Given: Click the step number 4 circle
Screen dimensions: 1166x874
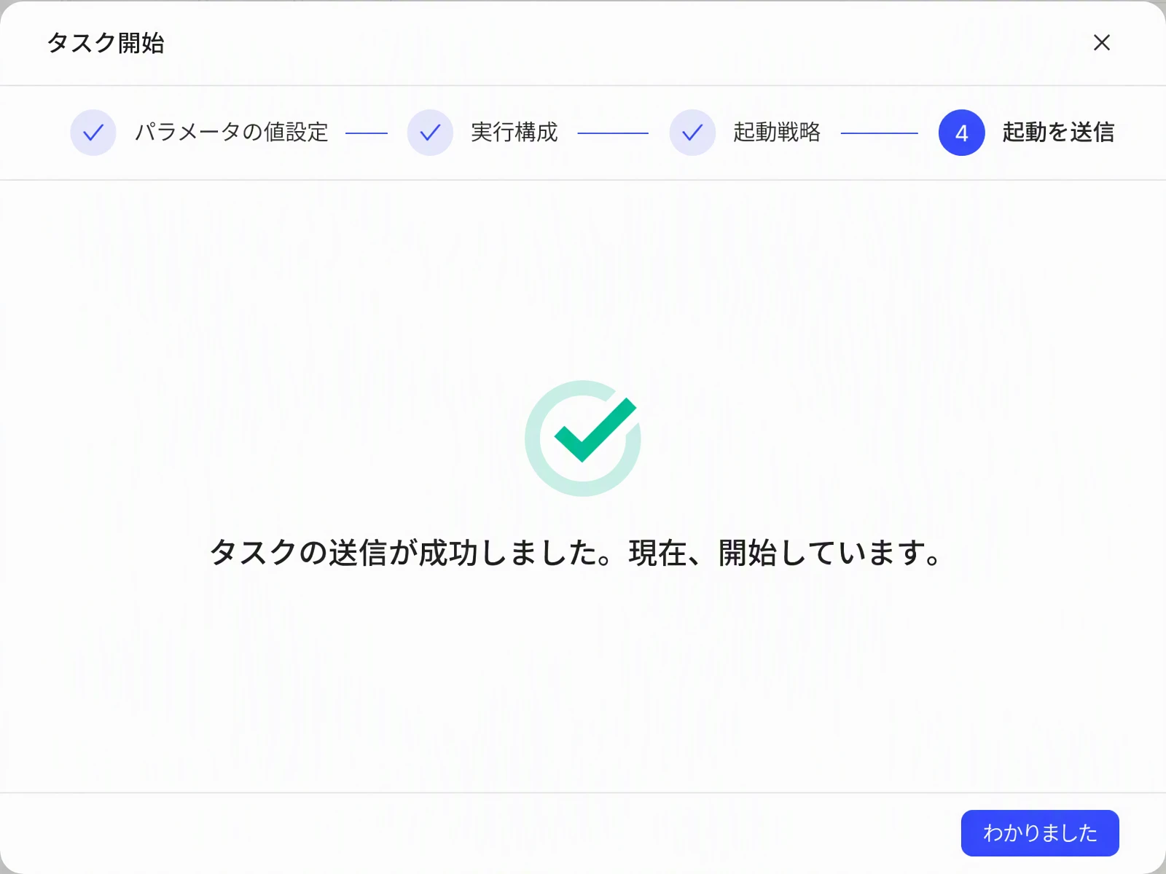Looking at the screenshot, I should point(961,133).
